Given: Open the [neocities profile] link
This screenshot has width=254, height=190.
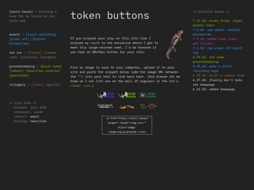Looking at the screenshot, I should (x=43, y=71).
